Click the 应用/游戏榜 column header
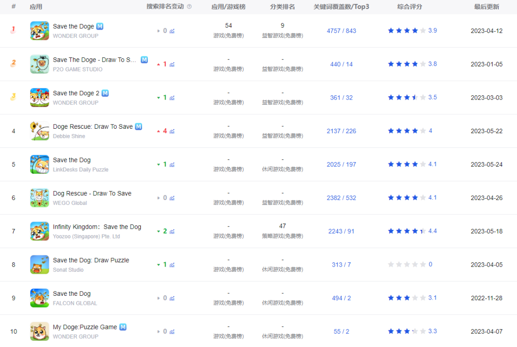 click(x=228, y=7)
